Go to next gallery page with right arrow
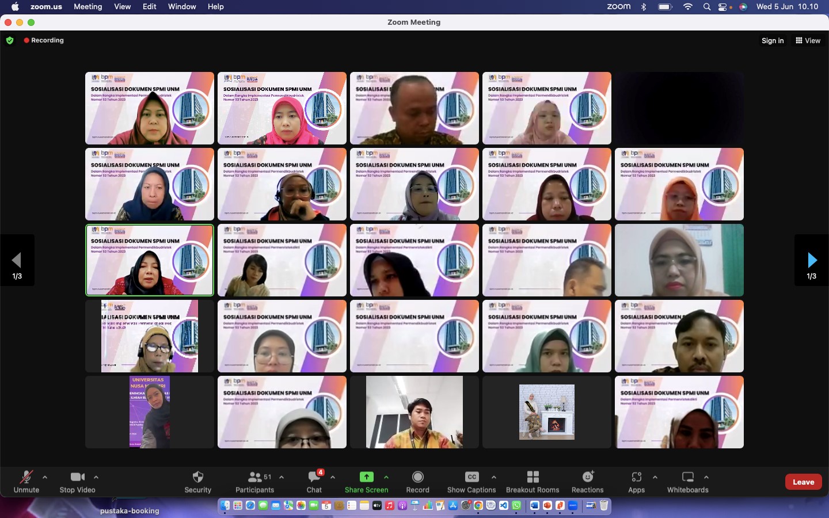This screenshot has height=518, width=829. pos(812,260)
